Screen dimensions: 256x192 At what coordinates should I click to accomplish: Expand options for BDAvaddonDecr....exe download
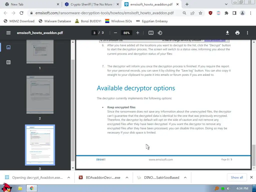tap(127, 177)
